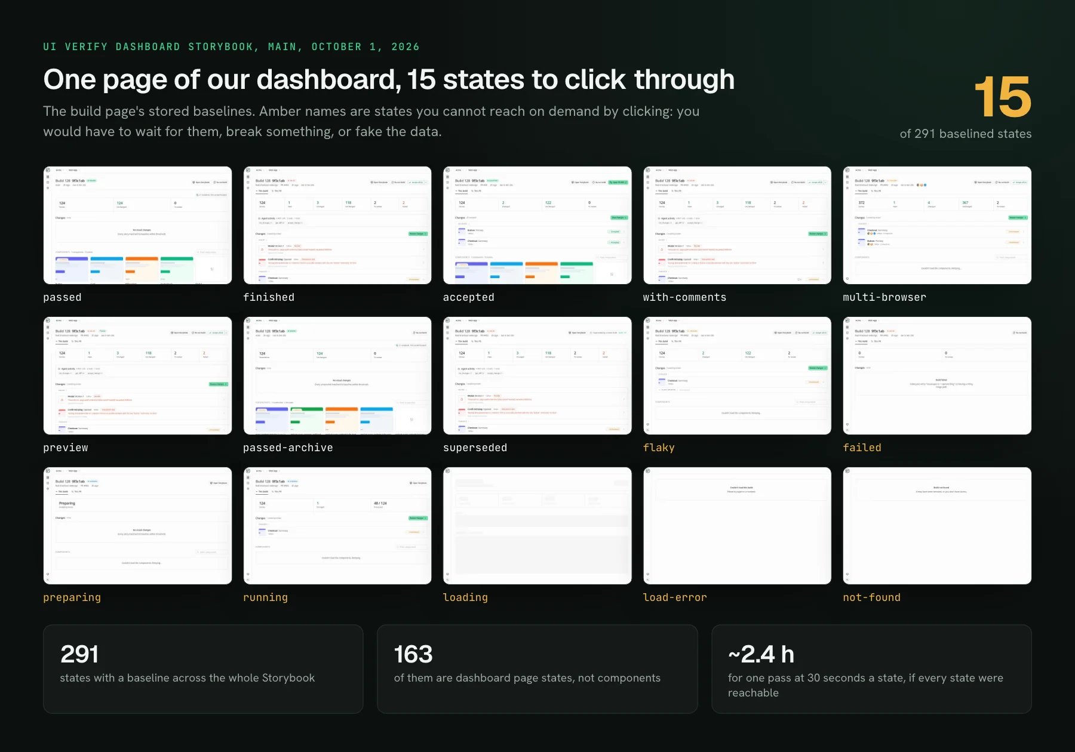
Task: Click the amber 'failed' label
Action: tap(862, 448)
